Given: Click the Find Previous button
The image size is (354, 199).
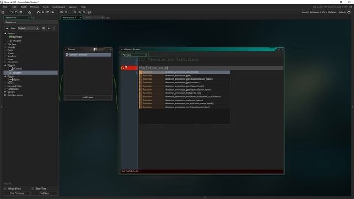Looking at the screenshot, I should pyautogui.click(x=17, y=193).
